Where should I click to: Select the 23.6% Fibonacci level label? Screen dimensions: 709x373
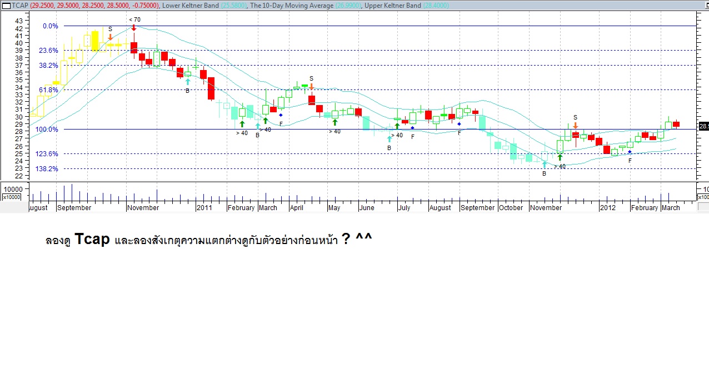tap(48, 51)
